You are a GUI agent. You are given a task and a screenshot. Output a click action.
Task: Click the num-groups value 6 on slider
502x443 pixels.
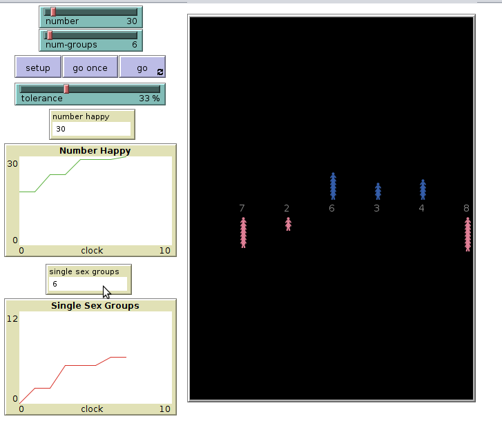point(135,45)
